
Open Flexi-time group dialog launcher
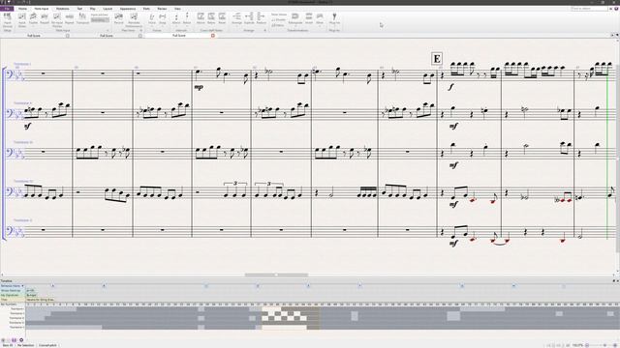point(140,30)
